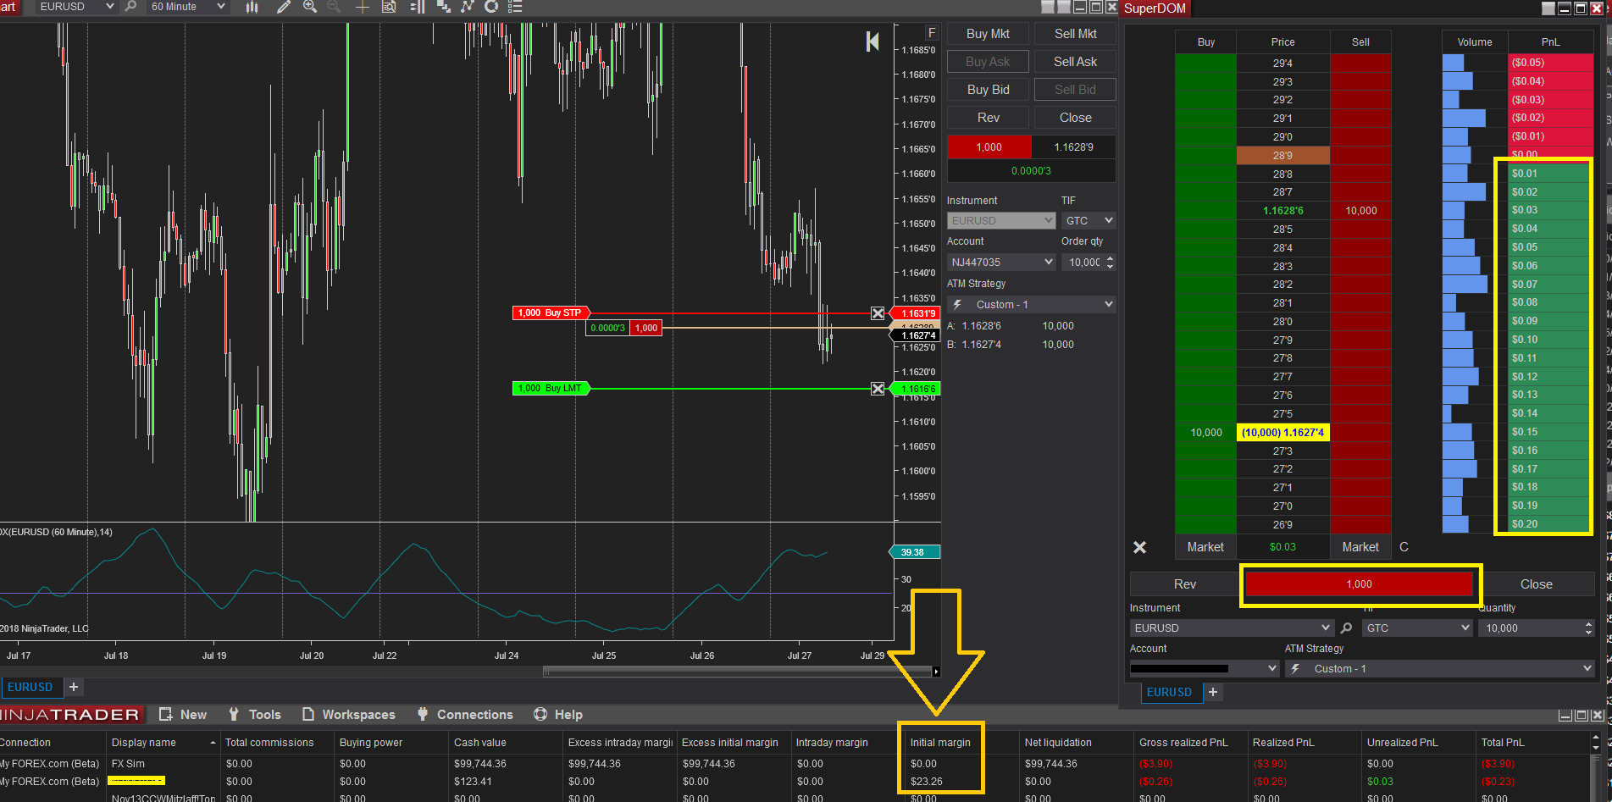The width and height of the screenshot is (1612, 802).
Task: Open SuperDOM instrument search magnifier
Action: click(1346, 628)
